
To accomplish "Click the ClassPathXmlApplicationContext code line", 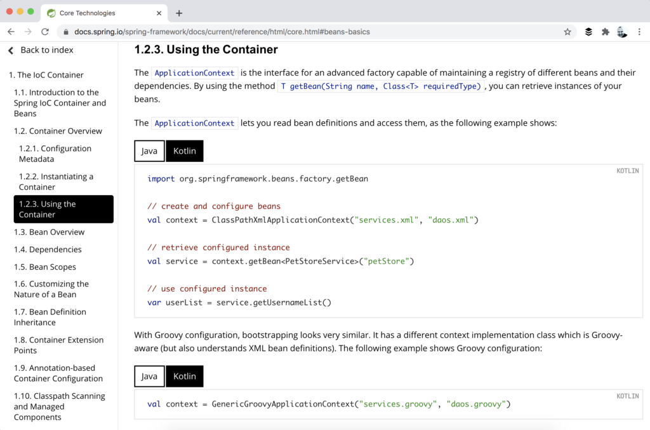I will pyautogui.click(x=313, y=220).
